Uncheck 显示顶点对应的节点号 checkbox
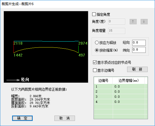 click(x=95, y=62)
